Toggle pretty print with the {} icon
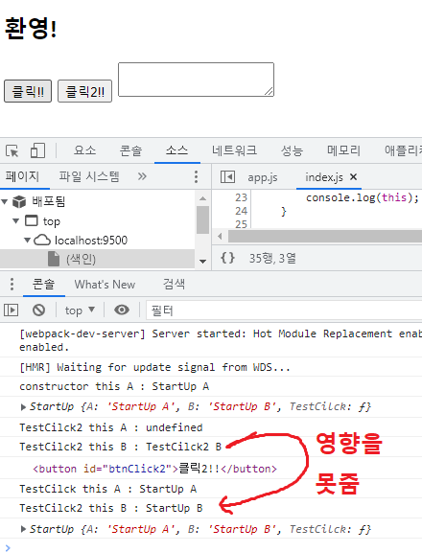The image size is (422, 552). click(227, 258)
